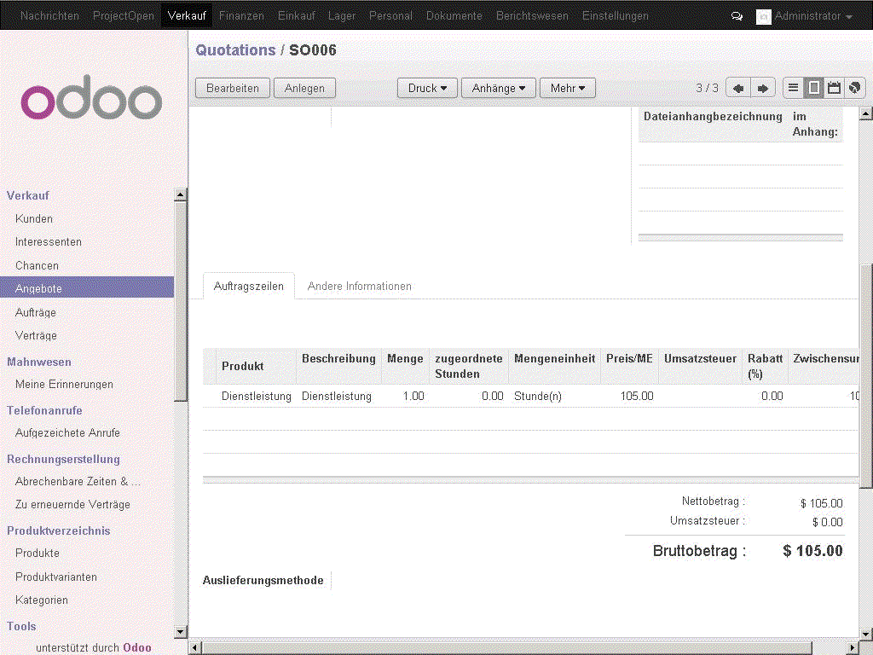Open Aufgezeichete Anrufe in sidebar

tap(67, 432)
